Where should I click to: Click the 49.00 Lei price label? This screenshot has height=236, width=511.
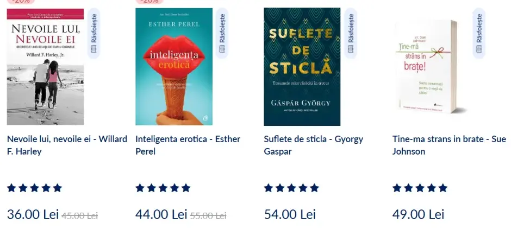click(x=418, y=214)
